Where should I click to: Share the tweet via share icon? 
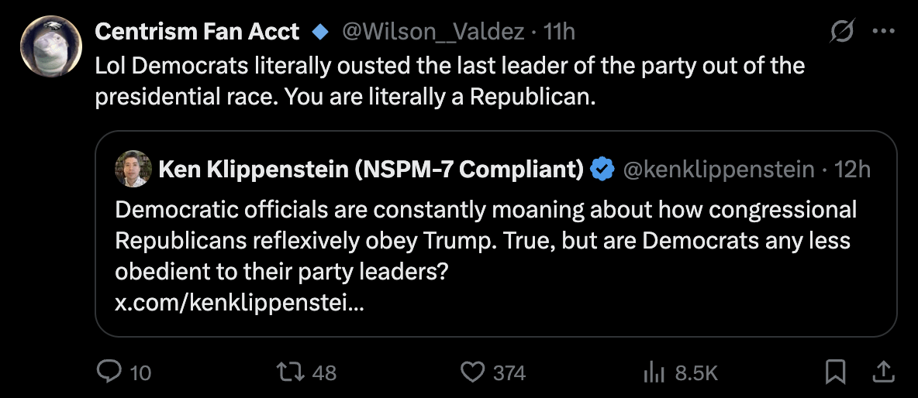click(882, 372)
